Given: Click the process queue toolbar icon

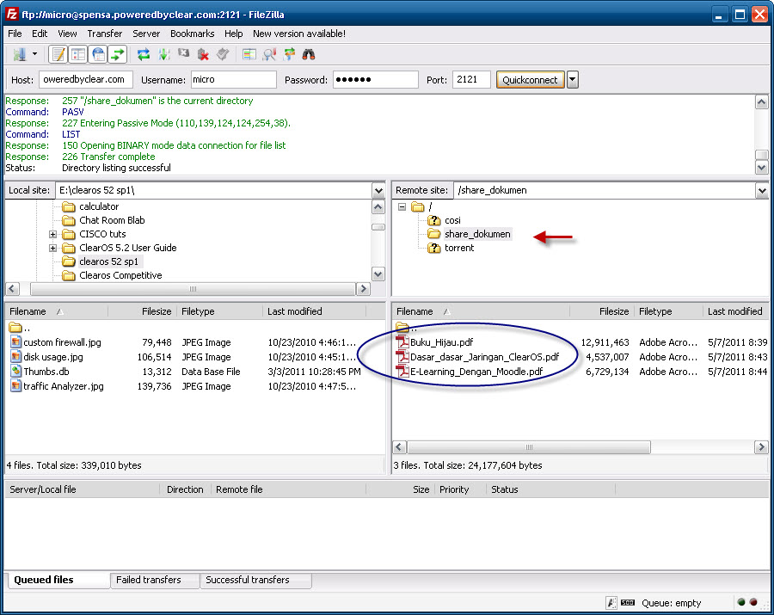Looking at the screenshot, I should 164,54.
